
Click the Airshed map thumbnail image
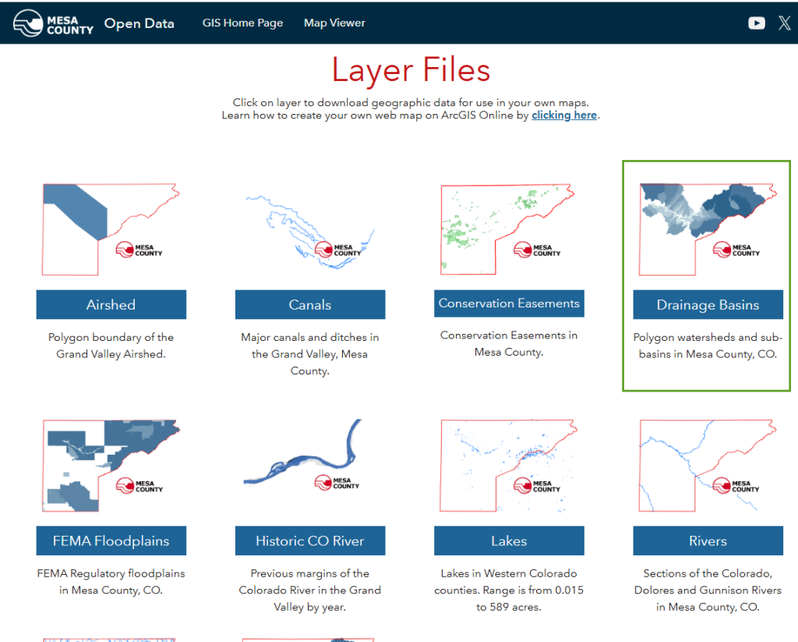pyautogui.click(x=111, y=229)
